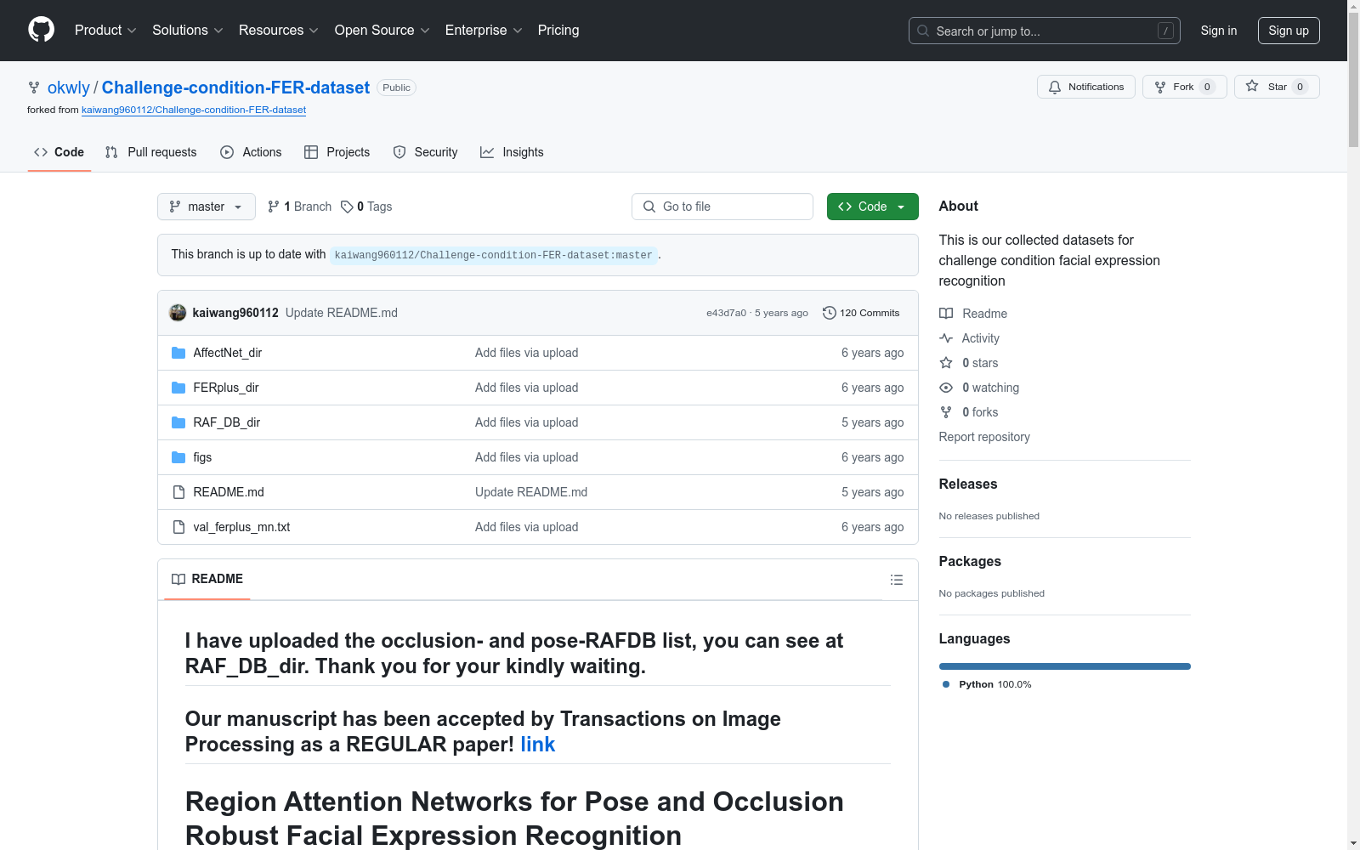Open the Challenge-condition-FER-dataset repository title

[235, 88]
